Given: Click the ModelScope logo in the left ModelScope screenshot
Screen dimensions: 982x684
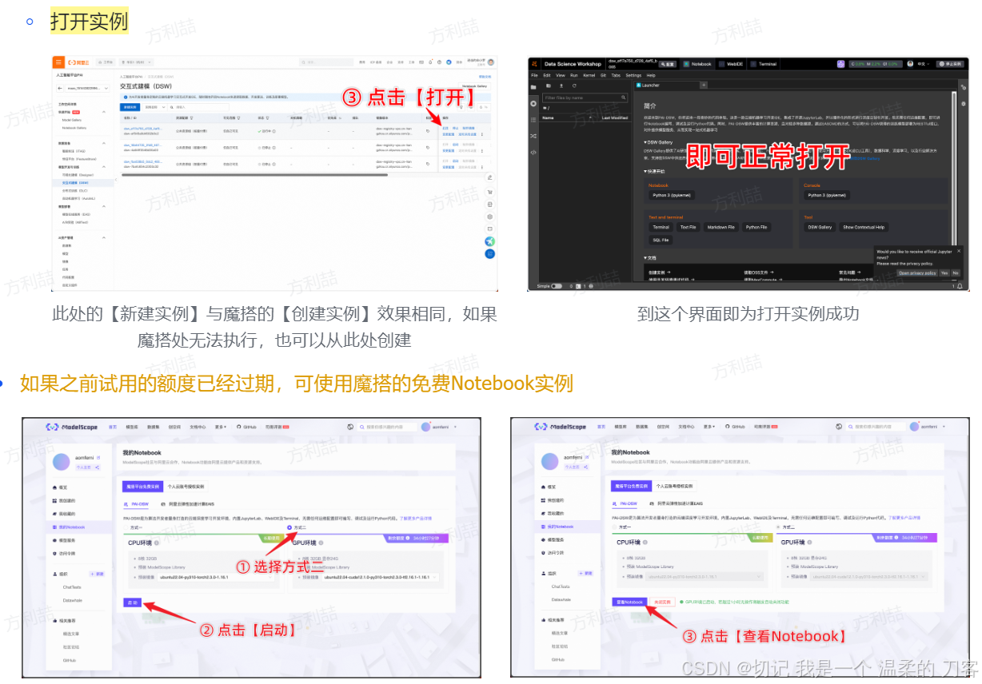Looking at the screenshot, I should click(x=72, y=427).
